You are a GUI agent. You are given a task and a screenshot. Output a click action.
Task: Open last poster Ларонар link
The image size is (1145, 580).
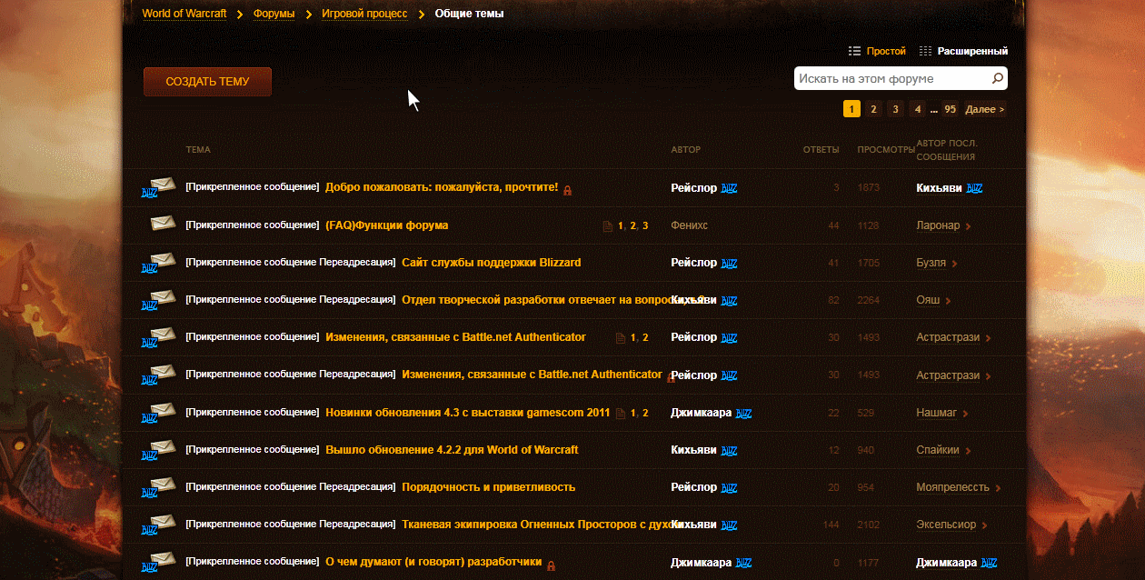tap(939, 225)
